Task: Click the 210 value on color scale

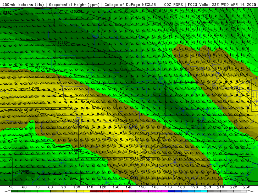Action: [221, 187]
